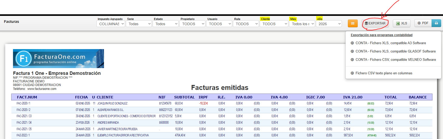The image size is (443, 139).
Task: Click invoice number FAC-2021 / 35
Action: (x=24, y=129)
